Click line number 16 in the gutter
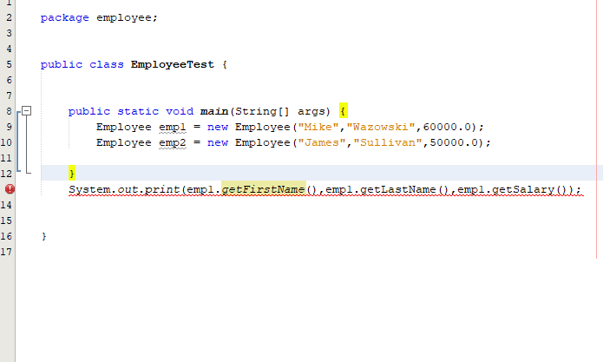603x362 pixels. click(x=7, y=236)
